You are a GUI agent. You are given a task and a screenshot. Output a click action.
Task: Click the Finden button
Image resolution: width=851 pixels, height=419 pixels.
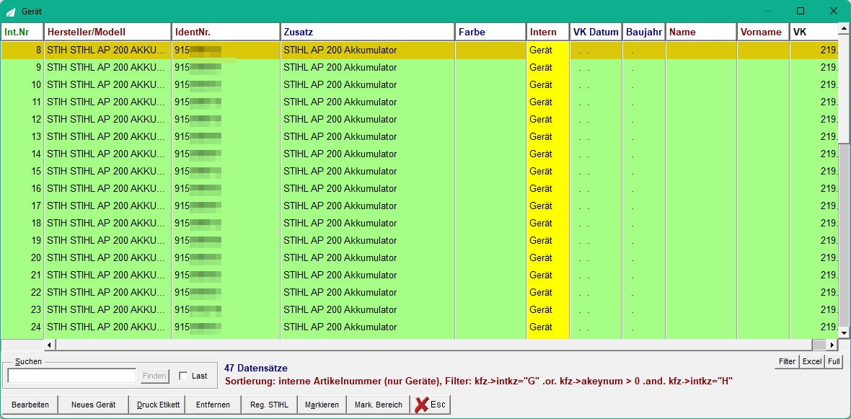click(x=154, y=376)
